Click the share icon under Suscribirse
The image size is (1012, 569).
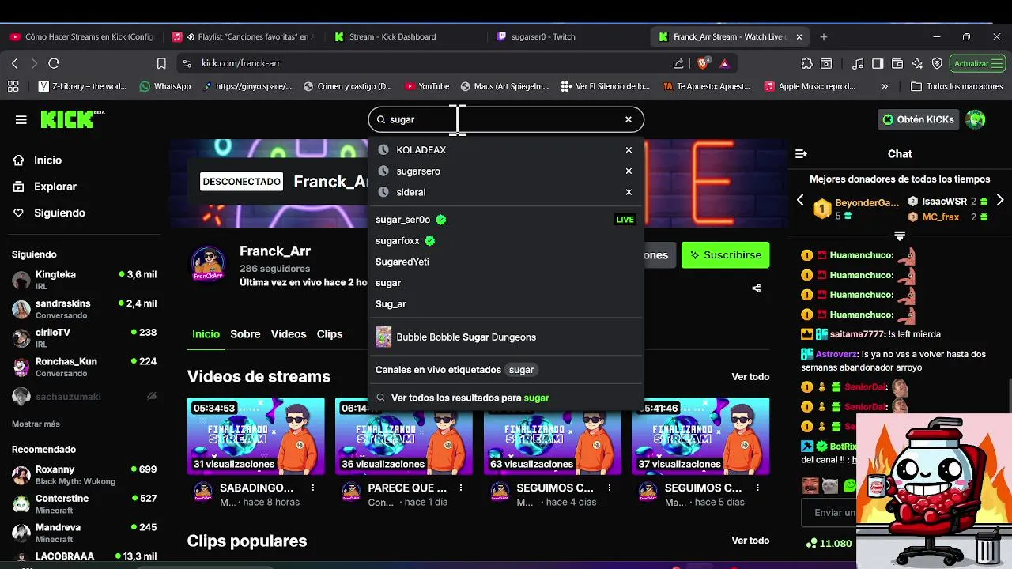pyautogui.click(x=757, y=288)
